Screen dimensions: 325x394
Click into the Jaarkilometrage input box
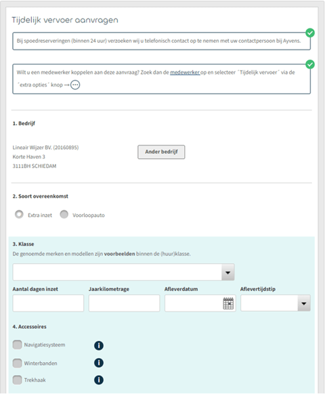(x=124, y=303)
